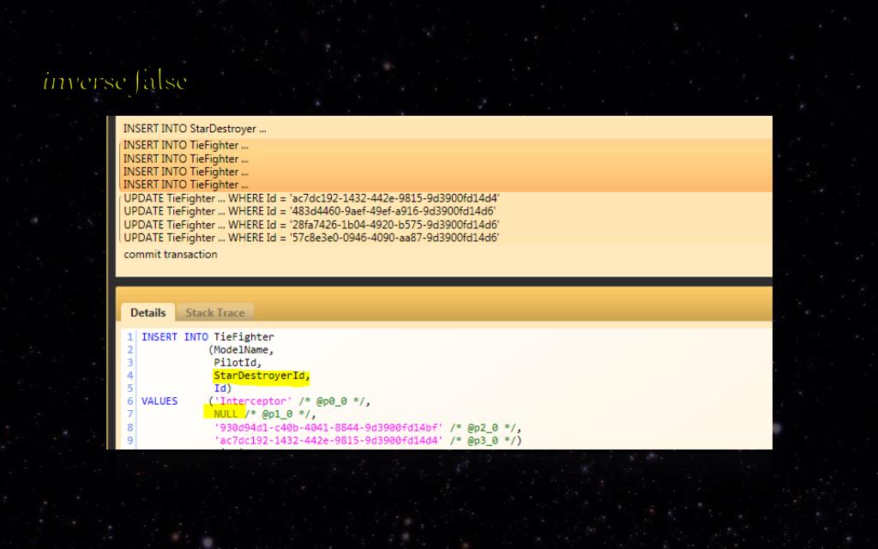Click the VALUES keyword in the SQL

[x=159, y=401]
